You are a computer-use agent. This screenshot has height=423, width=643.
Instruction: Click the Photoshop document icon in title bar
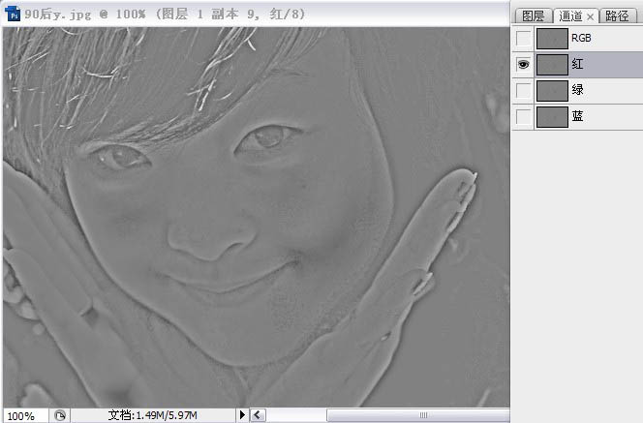pyautogui.click(x=13, y=14)
